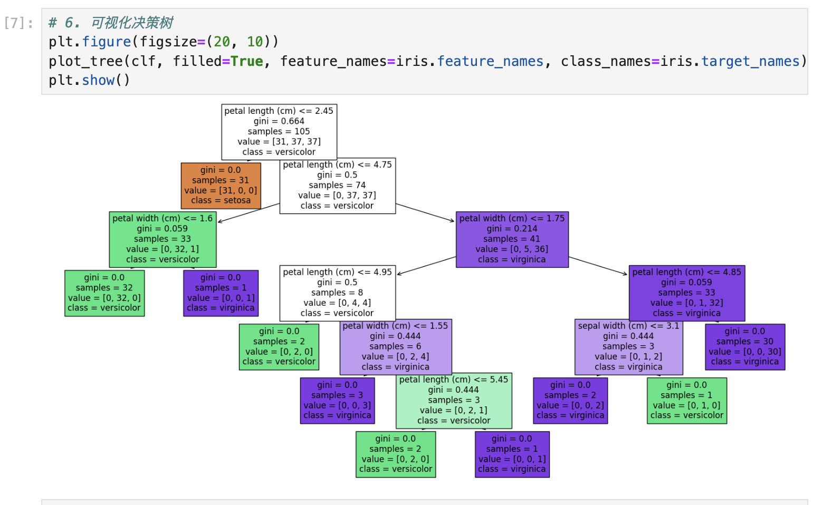Click the versicolor leaf with value [0, 1, 0]

click(686, 401)
